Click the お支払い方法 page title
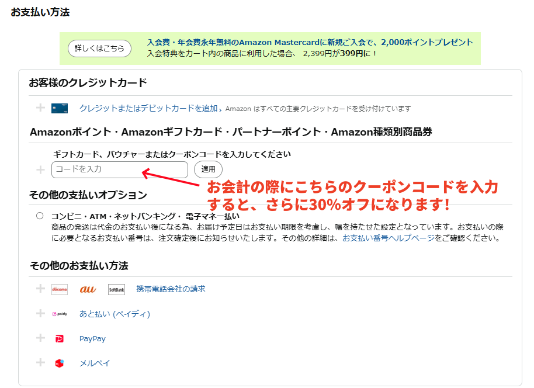The width and height of the screenshot is (534, 388). tap(40, 12)
